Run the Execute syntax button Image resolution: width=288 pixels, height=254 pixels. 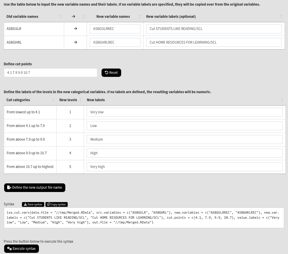pos(21,249)
